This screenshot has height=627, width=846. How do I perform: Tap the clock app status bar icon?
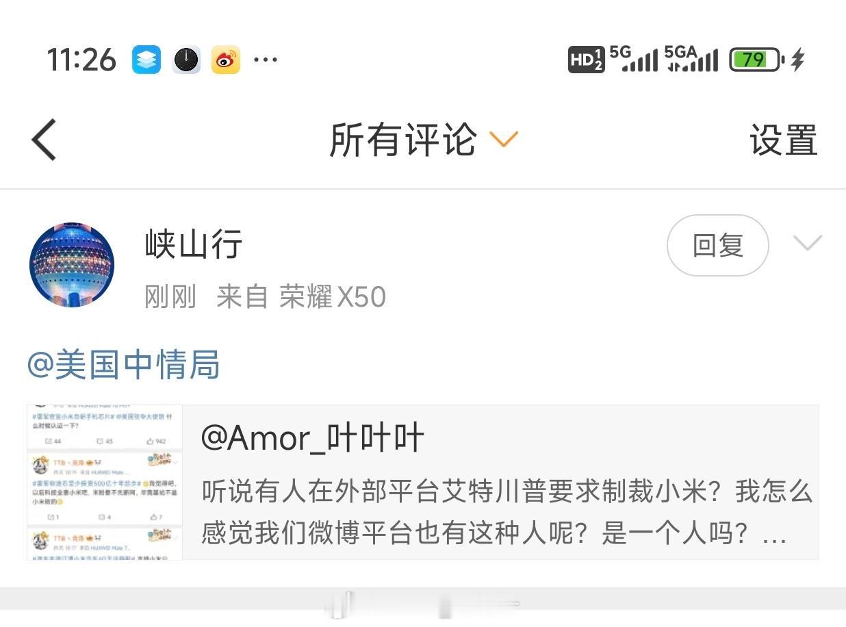click(185, 60)
